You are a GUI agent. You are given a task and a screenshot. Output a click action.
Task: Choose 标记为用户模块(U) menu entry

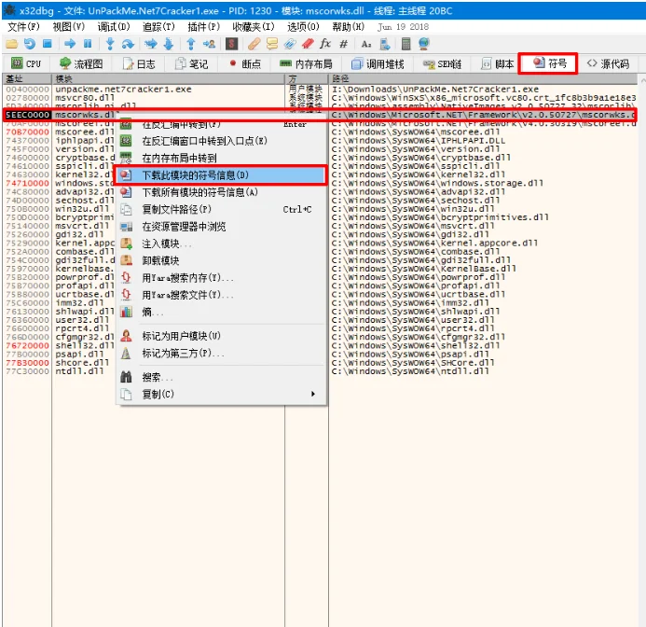222,336
